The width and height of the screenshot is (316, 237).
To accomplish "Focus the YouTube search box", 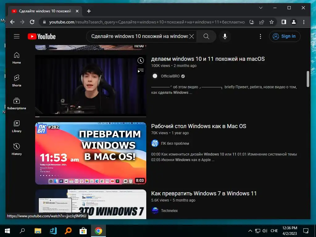I will [x=139, y=36].
